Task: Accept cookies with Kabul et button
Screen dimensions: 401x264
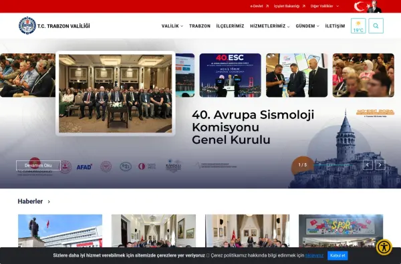Action: 338,255
